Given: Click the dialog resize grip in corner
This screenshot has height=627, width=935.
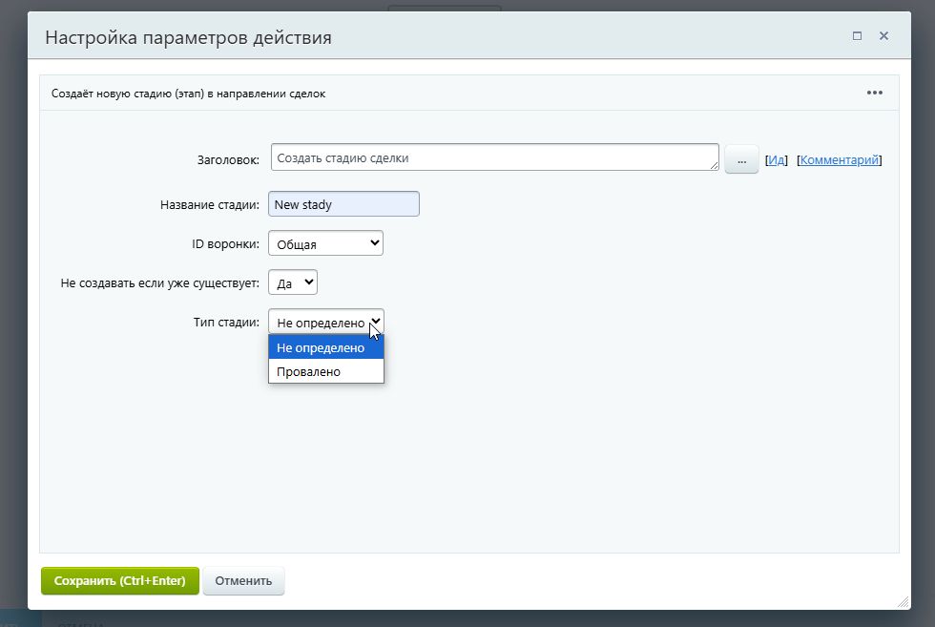Looking at the screenshot, I should [902, 602].
